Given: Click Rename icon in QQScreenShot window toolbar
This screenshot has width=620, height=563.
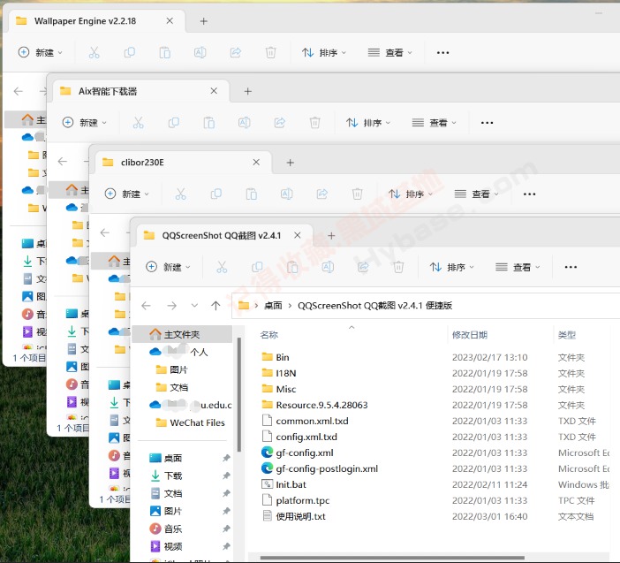Looking at the screenshot, I should 328,268.
